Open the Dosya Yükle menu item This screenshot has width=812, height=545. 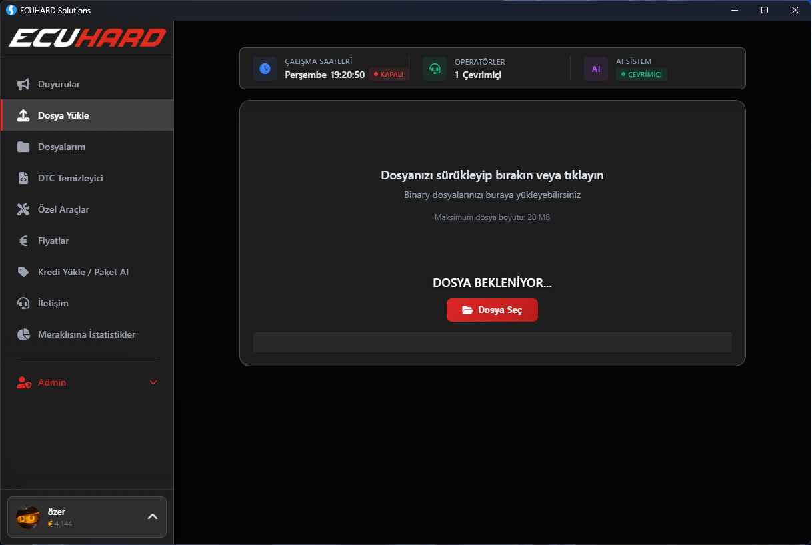click(x=63, y=116)
